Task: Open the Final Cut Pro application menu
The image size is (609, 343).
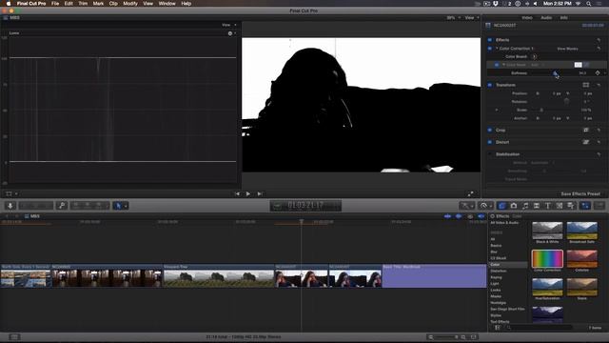Action: tap(31, 4)
